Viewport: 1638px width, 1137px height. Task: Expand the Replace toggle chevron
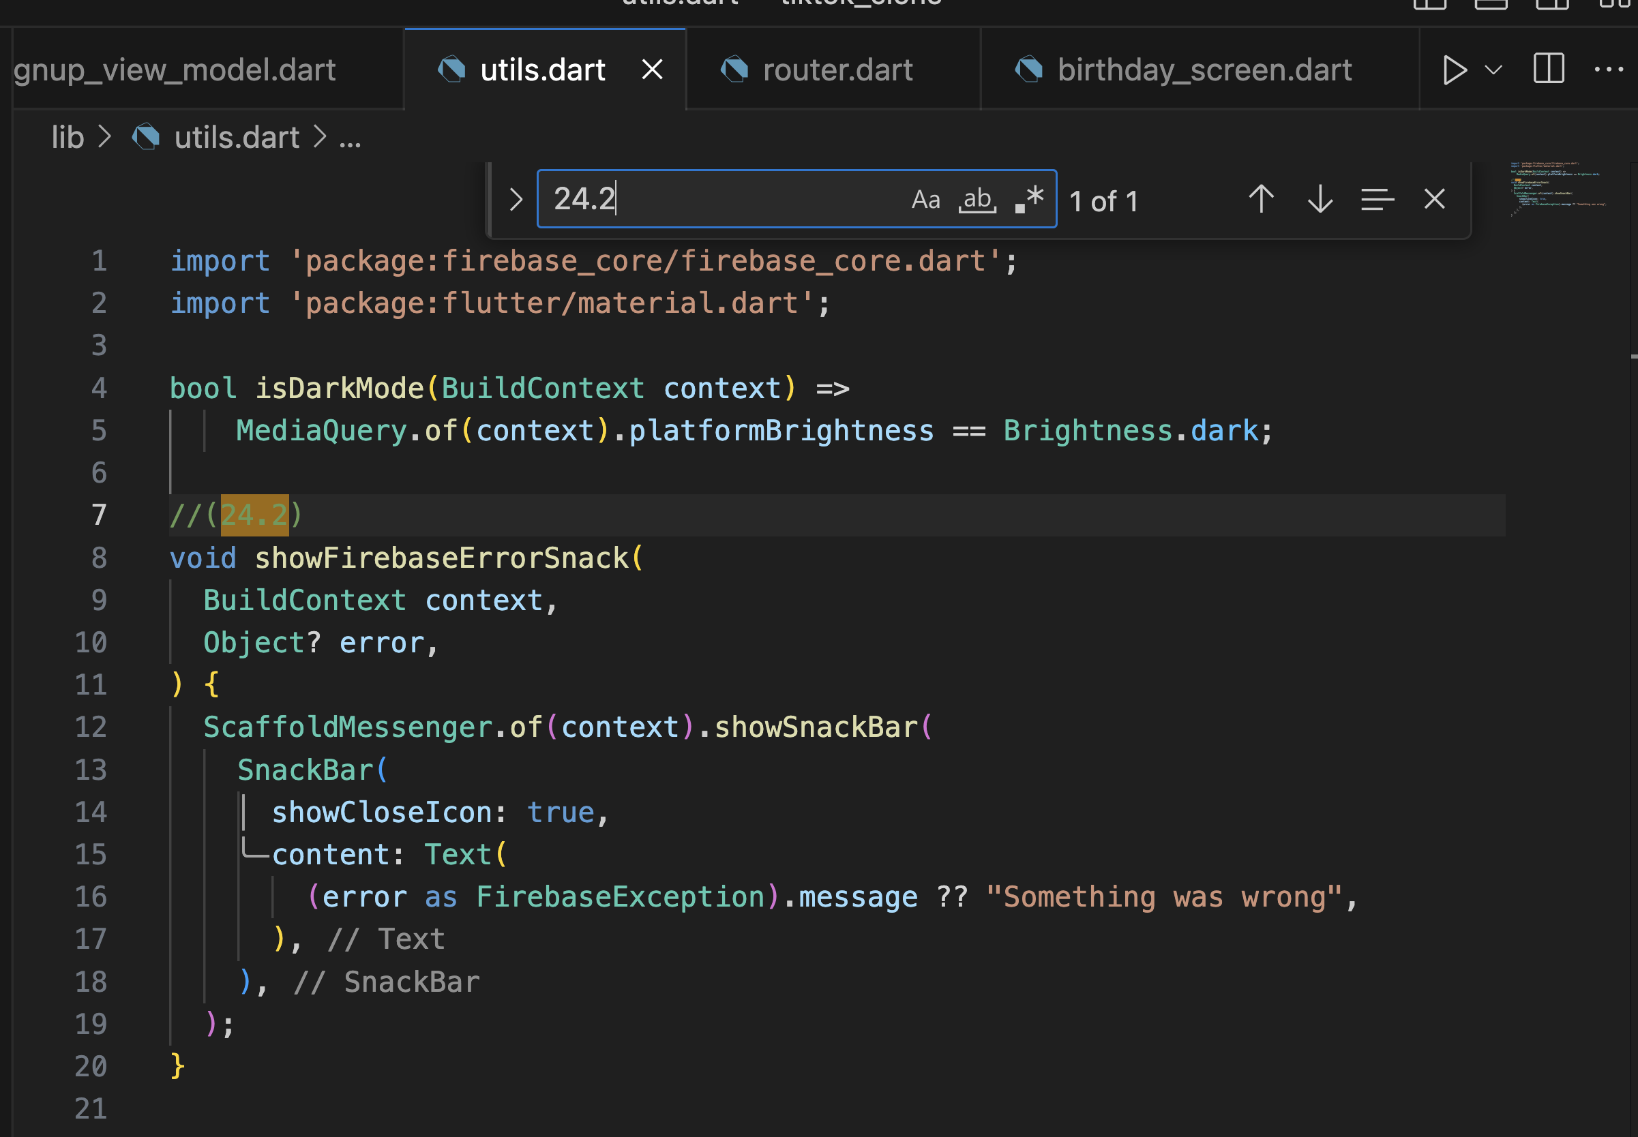coord(516,200)
